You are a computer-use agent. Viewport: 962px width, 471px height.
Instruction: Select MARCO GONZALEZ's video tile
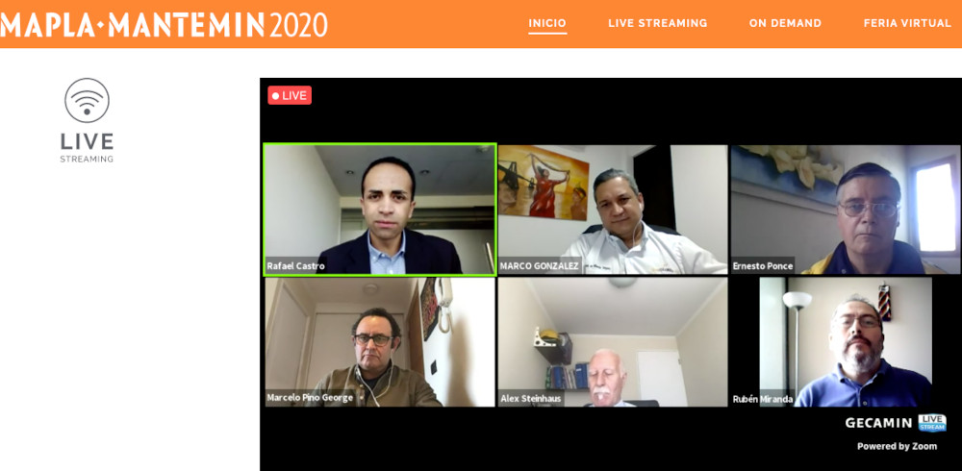(x=613, y=210)
